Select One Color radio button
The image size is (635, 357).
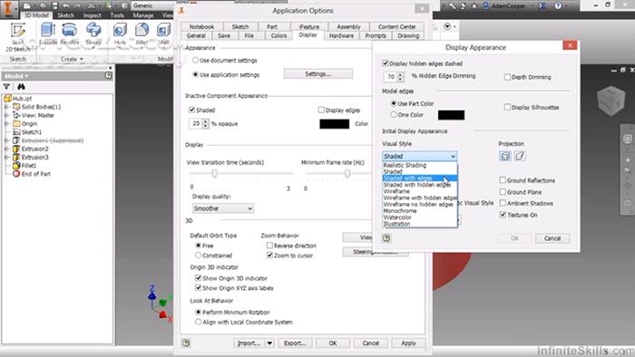tap(393, 115)
